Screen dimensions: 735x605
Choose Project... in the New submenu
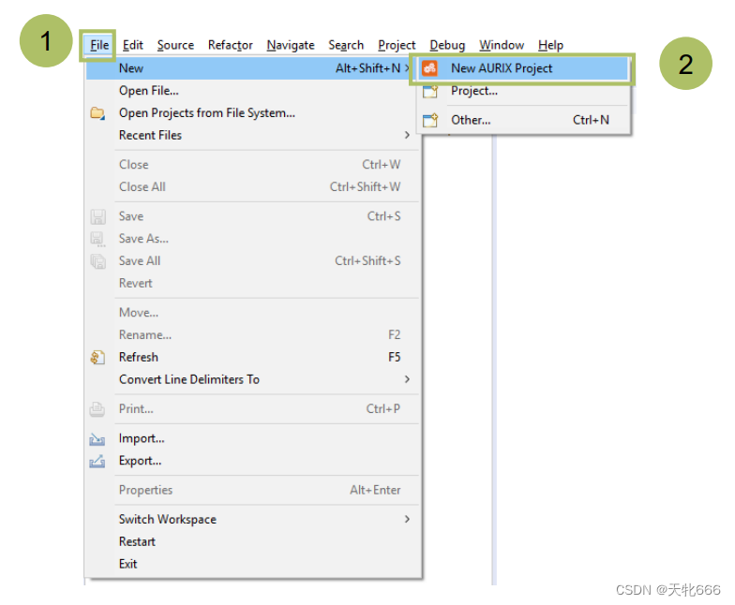click(x=523, y=91)
